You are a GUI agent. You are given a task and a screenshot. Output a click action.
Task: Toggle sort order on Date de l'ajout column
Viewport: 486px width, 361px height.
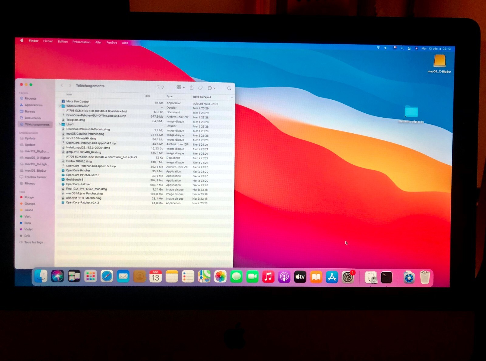click(213, 97)
